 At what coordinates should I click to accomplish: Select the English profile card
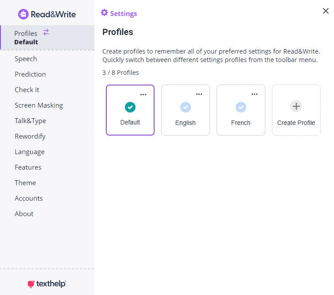point(186,123)
